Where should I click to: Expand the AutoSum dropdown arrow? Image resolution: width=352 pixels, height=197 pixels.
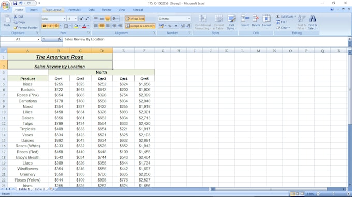(x=295, y=17)
